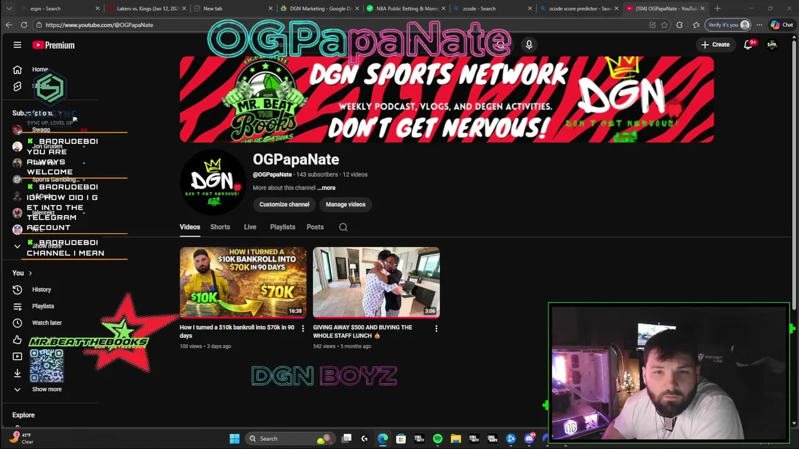
Task: Expand You section chevron
Action: (30, 273)
